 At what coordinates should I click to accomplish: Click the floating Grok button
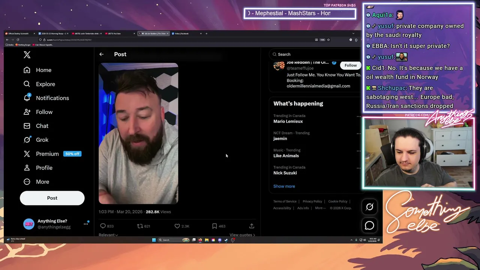tap(369, 207)
